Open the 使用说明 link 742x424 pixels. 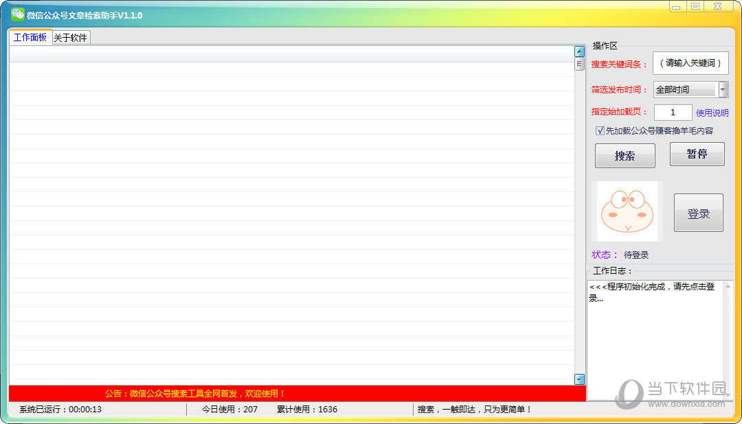(x=712, y=113)
